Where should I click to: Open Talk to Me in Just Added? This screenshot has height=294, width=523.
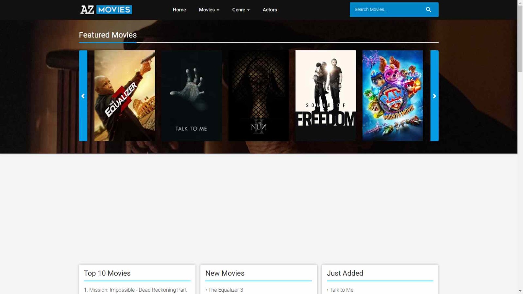coord(341,290)
